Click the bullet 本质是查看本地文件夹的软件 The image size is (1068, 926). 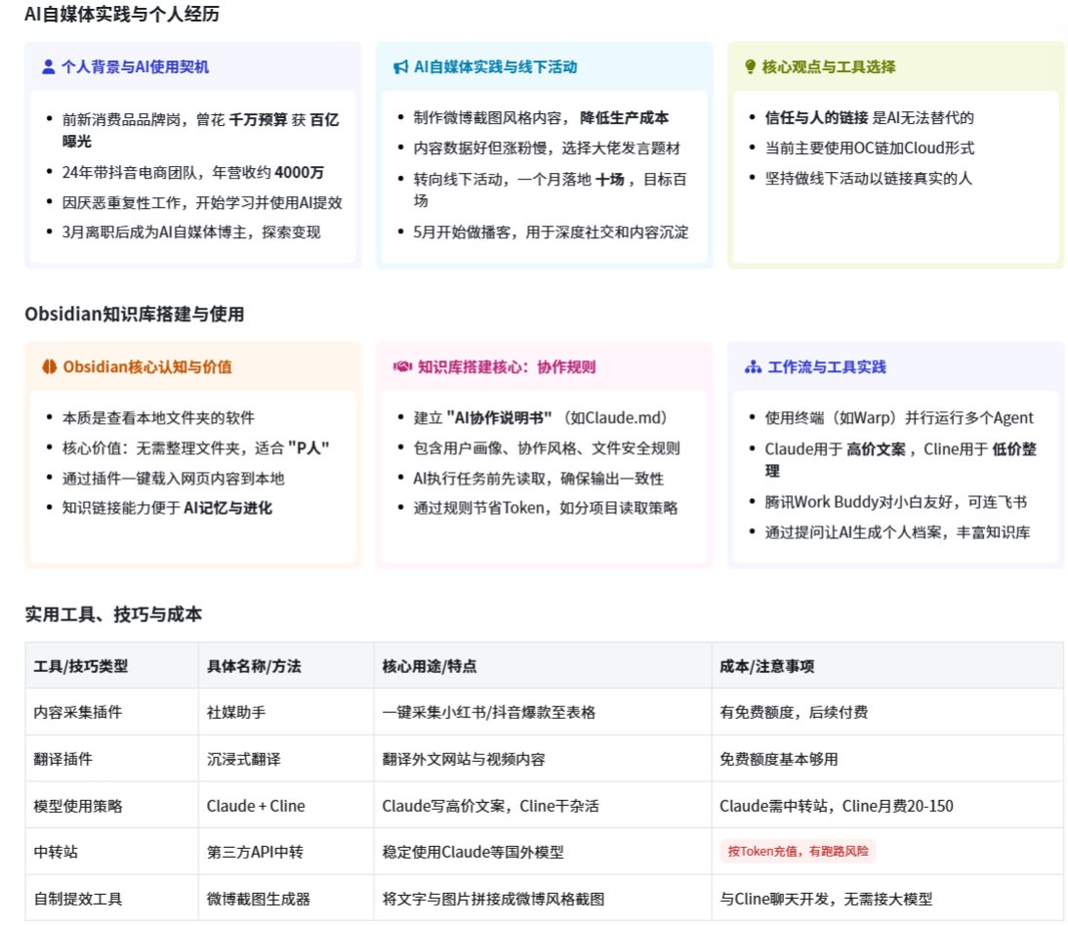click(158, 418)
